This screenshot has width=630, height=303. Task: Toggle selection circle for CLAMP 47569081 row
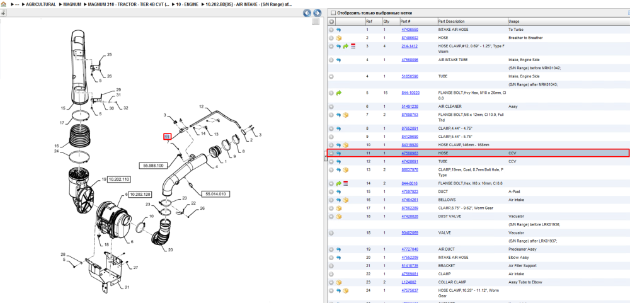331,274
